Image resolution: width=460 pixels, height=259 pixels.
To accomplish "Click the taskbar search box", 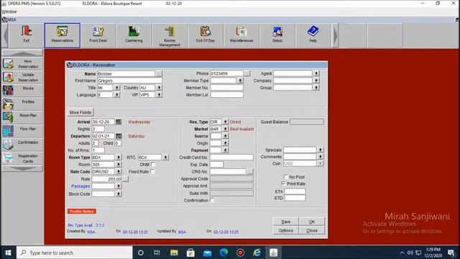I will 75,253.
